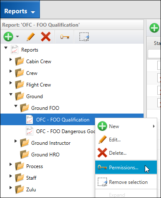
Task: Select the OFC - FOO Dangerous Goods report
Action: point(65,131)
